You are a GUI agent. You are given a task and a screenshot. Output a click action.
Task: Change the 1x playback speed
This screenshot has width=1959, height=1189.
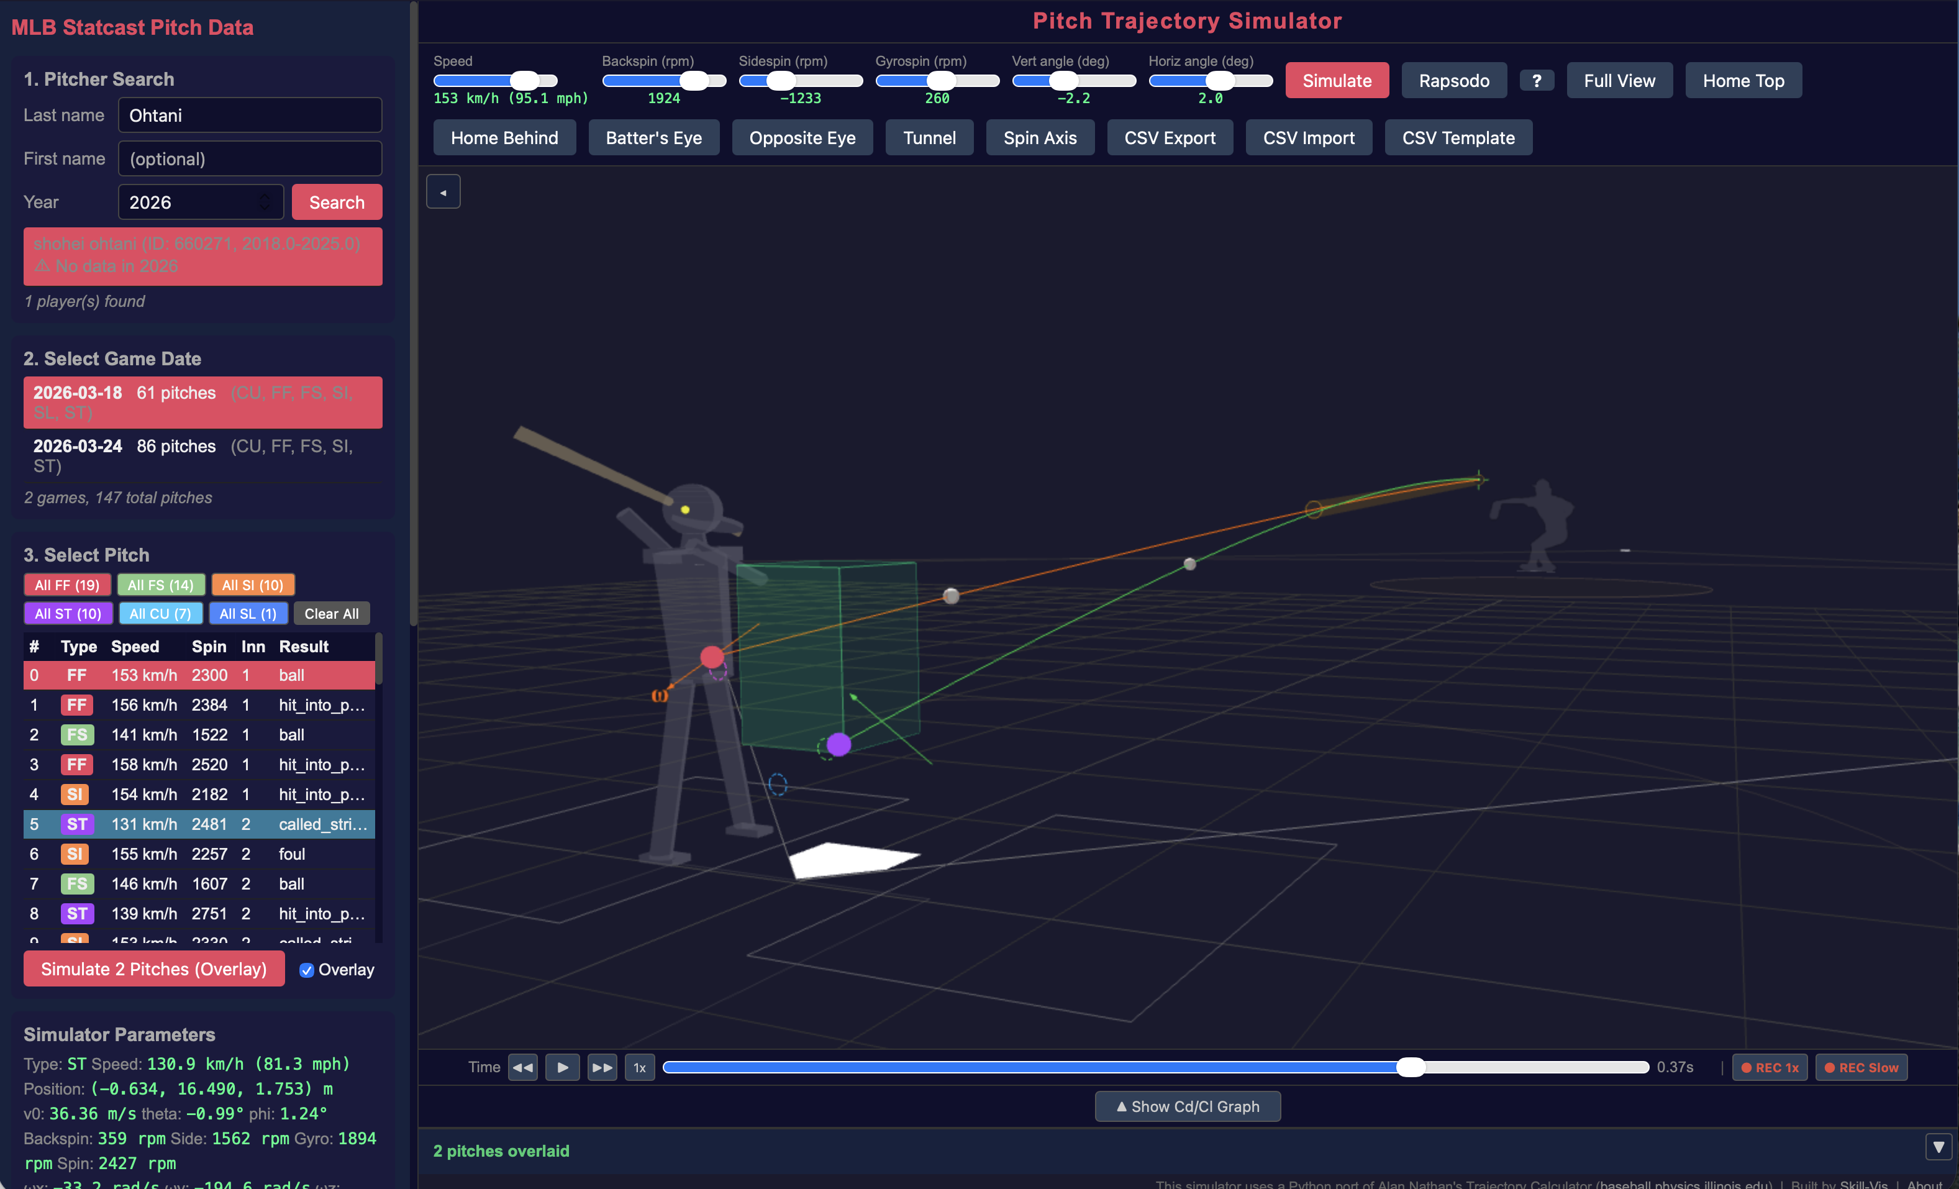(x=639, y=1067)
